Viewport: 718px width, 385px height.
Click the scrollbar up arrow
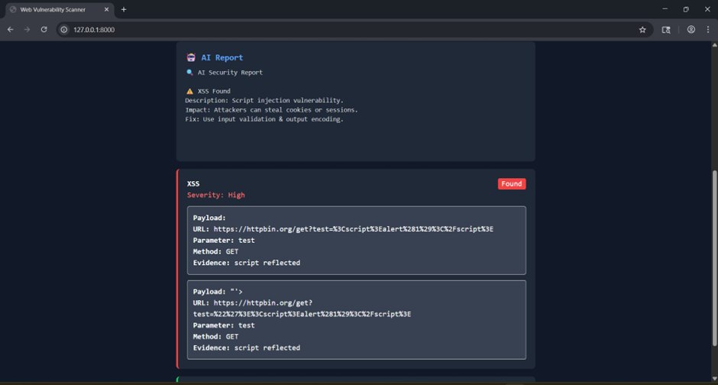714,45
